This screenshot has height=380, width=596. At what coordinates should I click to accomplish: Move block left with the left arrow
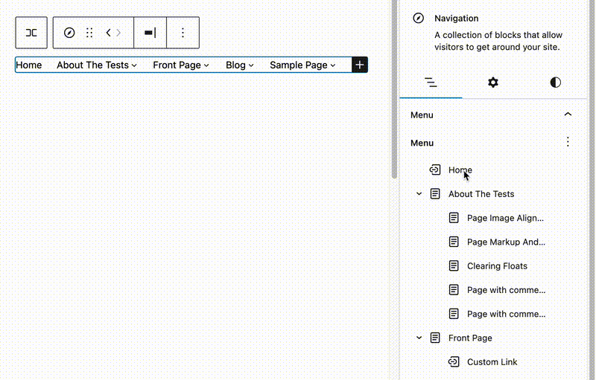click(108, 33)
